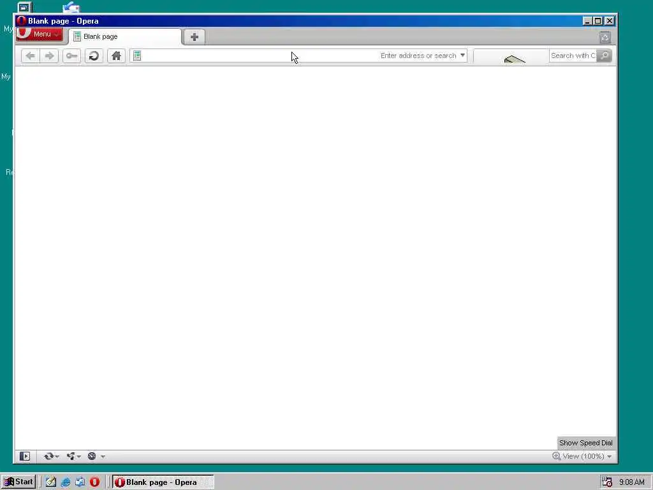Focus the Enter address or search field
The width and height of the screenshot is (653, 490).
point(298,56)
